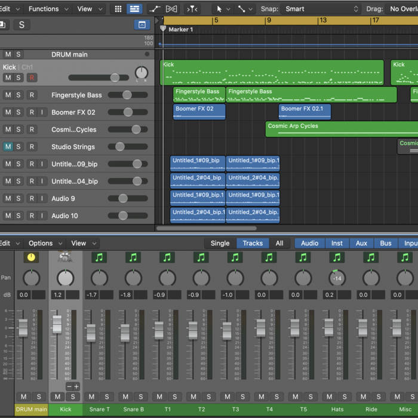
Task: Toggle the Flex view button in toolbar
Action: 171,9
